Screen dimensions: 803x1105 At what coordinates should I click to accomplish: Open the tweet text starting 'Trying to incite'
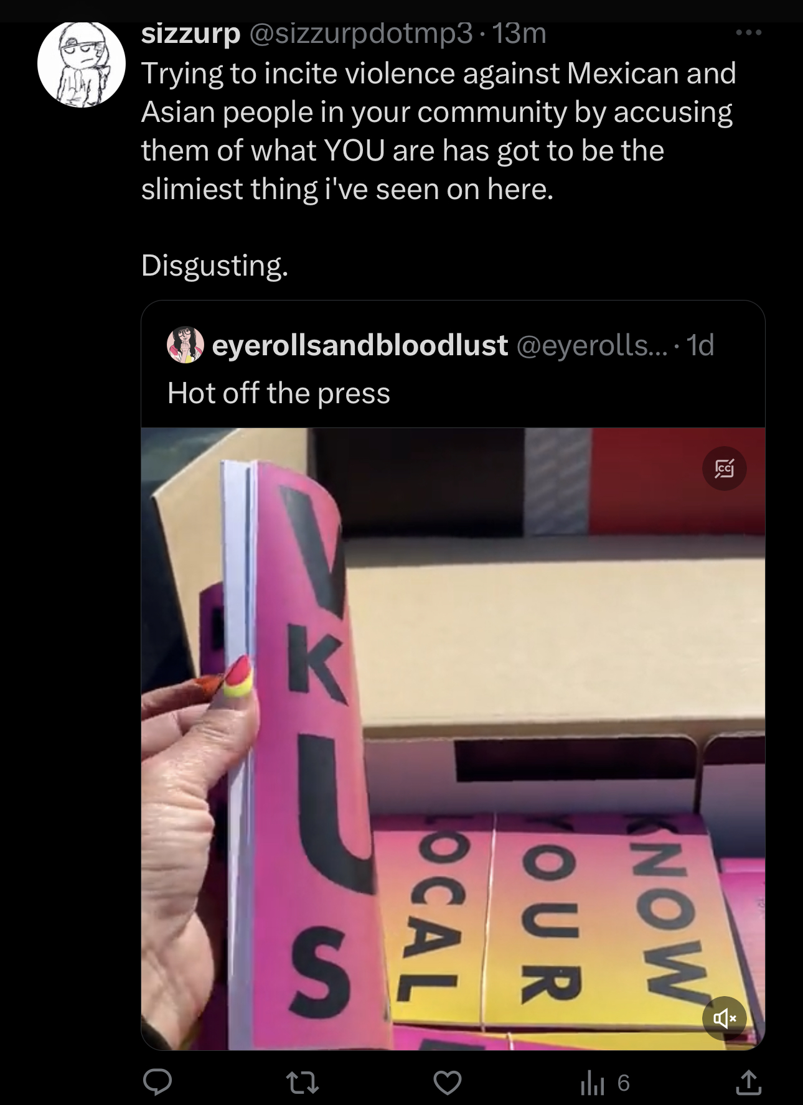pos(438,131)
